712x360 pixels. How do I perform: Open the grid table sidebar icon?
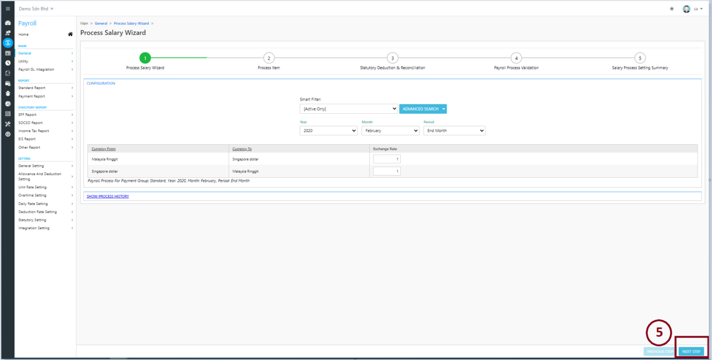click(8, 114)
